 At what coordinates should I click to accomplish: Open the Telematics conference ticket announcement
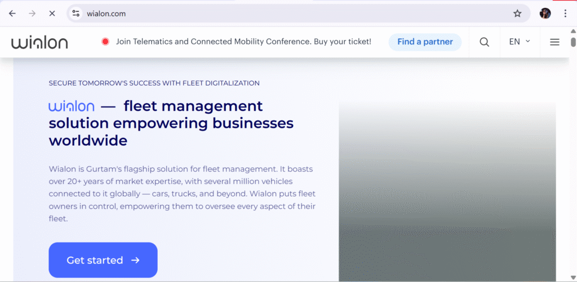[243, 42]
